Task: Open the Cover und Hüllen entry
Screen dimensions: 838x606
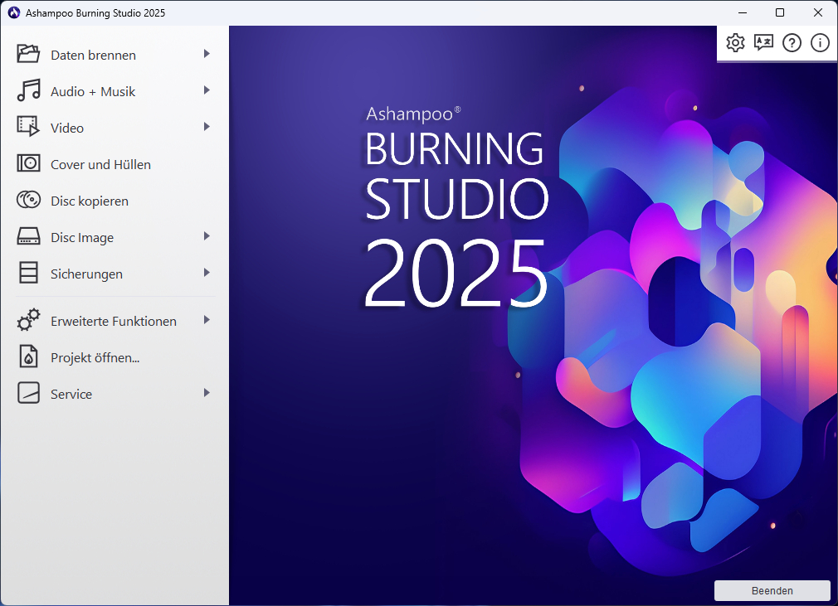Action: pos(101,164)
